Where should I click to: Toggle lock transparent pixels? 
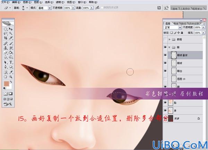pyautogui.click(x=172, y=33)
